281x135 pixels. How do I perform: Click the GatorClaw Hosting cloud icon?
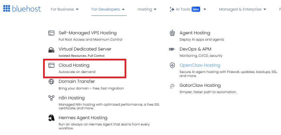172,86
